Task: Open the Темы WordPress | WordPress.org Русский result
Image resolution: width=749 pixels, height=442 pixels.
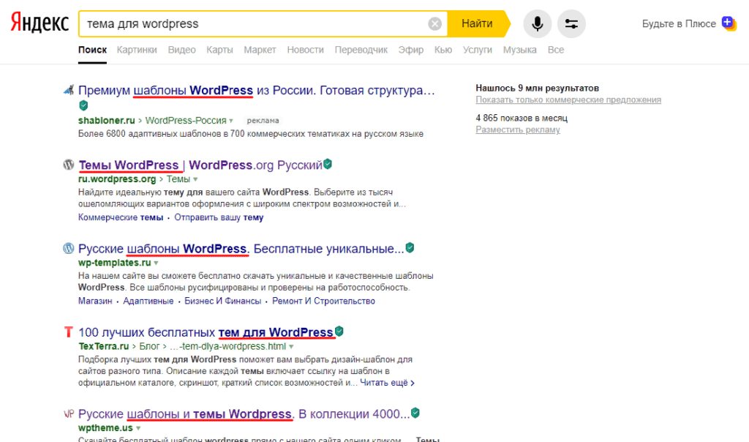Action: click(200, 165)
